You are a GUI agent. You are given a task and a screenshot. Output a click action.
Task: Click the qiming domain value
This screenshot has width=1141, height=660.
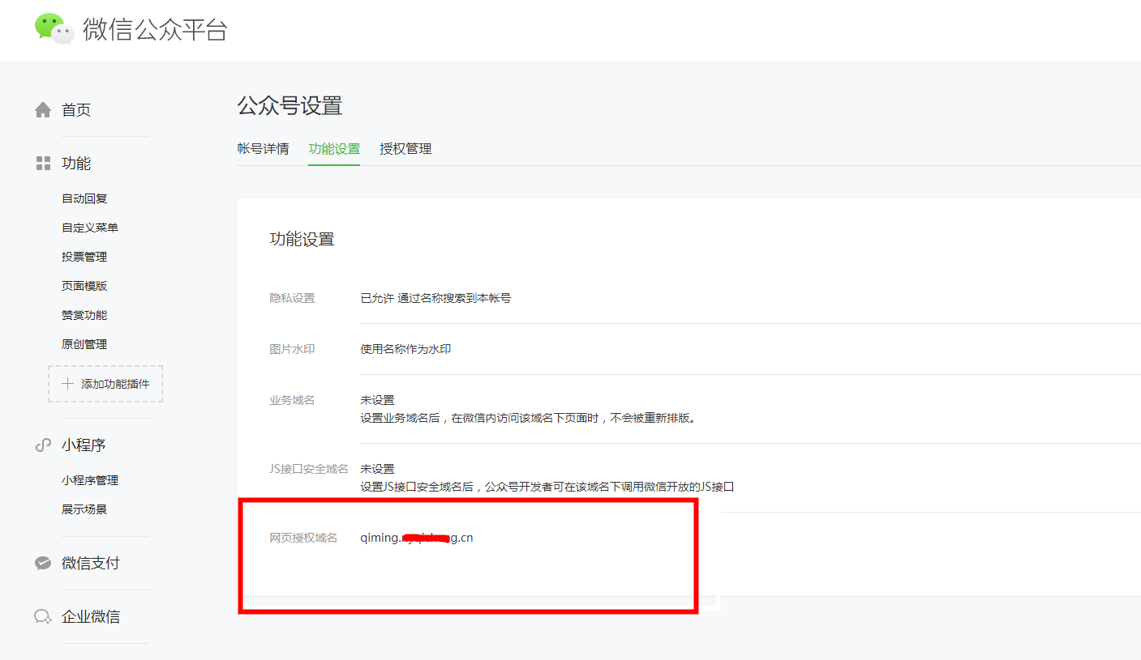pyautogui.click(x=417, y=538)
